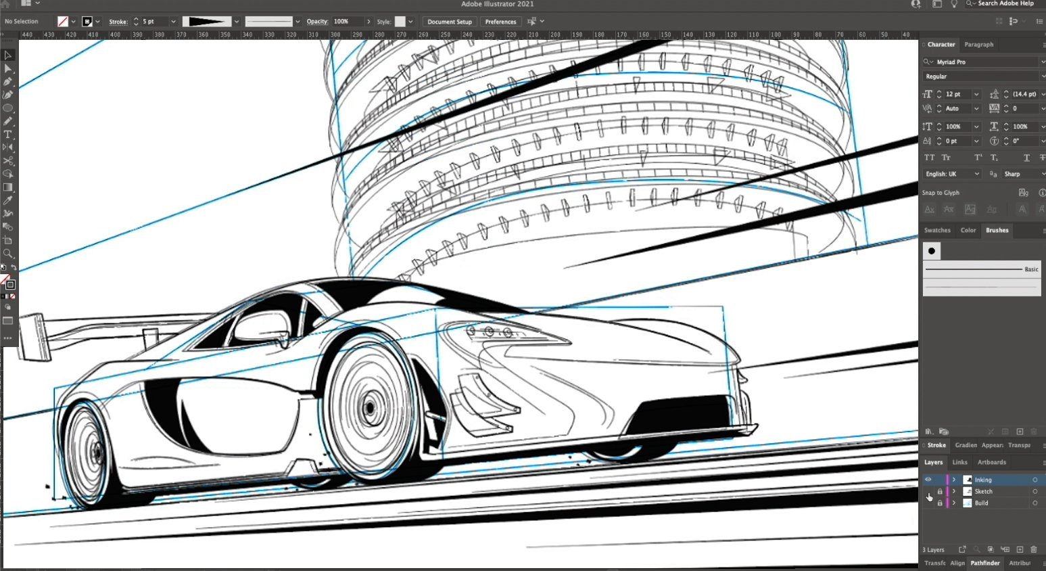Screen dimensions: 1046x571
Task: Expand the Inking layer contents
Action: coord(954,480)
